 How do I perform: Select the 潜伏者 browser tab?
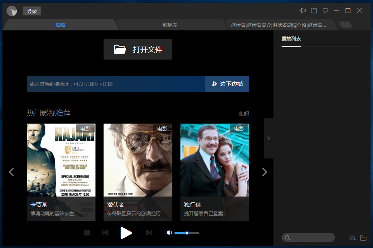281,25
